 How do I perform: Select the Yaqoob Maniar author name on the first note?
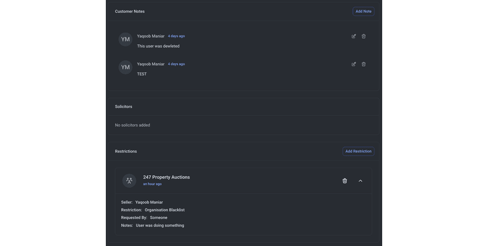[151, 36]
